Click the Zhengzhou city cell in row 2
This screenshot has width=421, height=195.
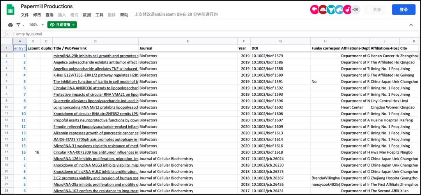click(x=409, y=56)
